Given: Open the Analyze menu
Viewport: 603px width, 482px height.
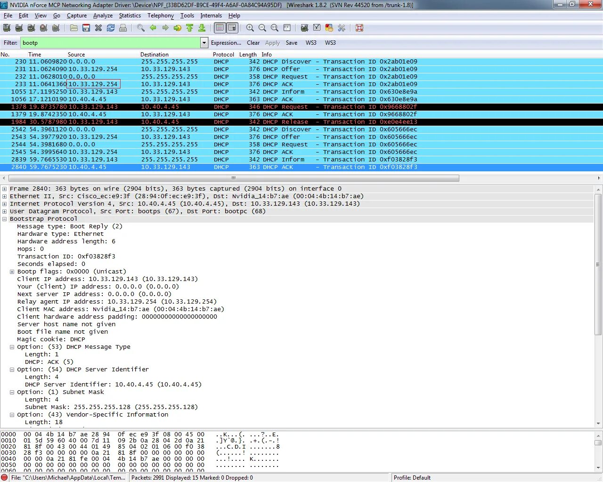Looking at the screenshot, I should coord(103,16).
